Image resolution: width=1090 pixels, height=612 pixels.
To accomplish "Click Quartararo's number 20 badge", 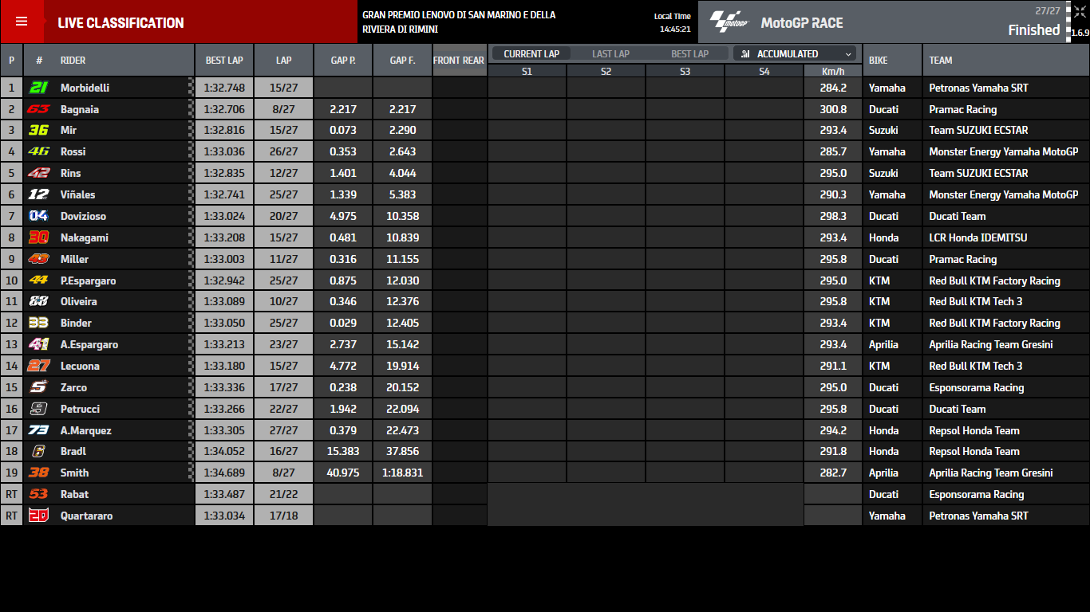I will (38, 516).
